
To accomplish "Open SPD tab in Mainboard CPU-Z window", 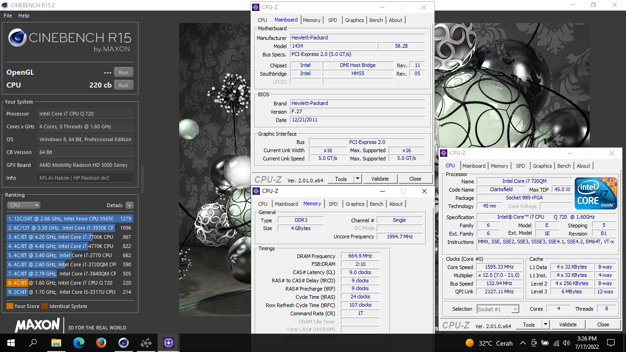I will click(x=333, y=20).
